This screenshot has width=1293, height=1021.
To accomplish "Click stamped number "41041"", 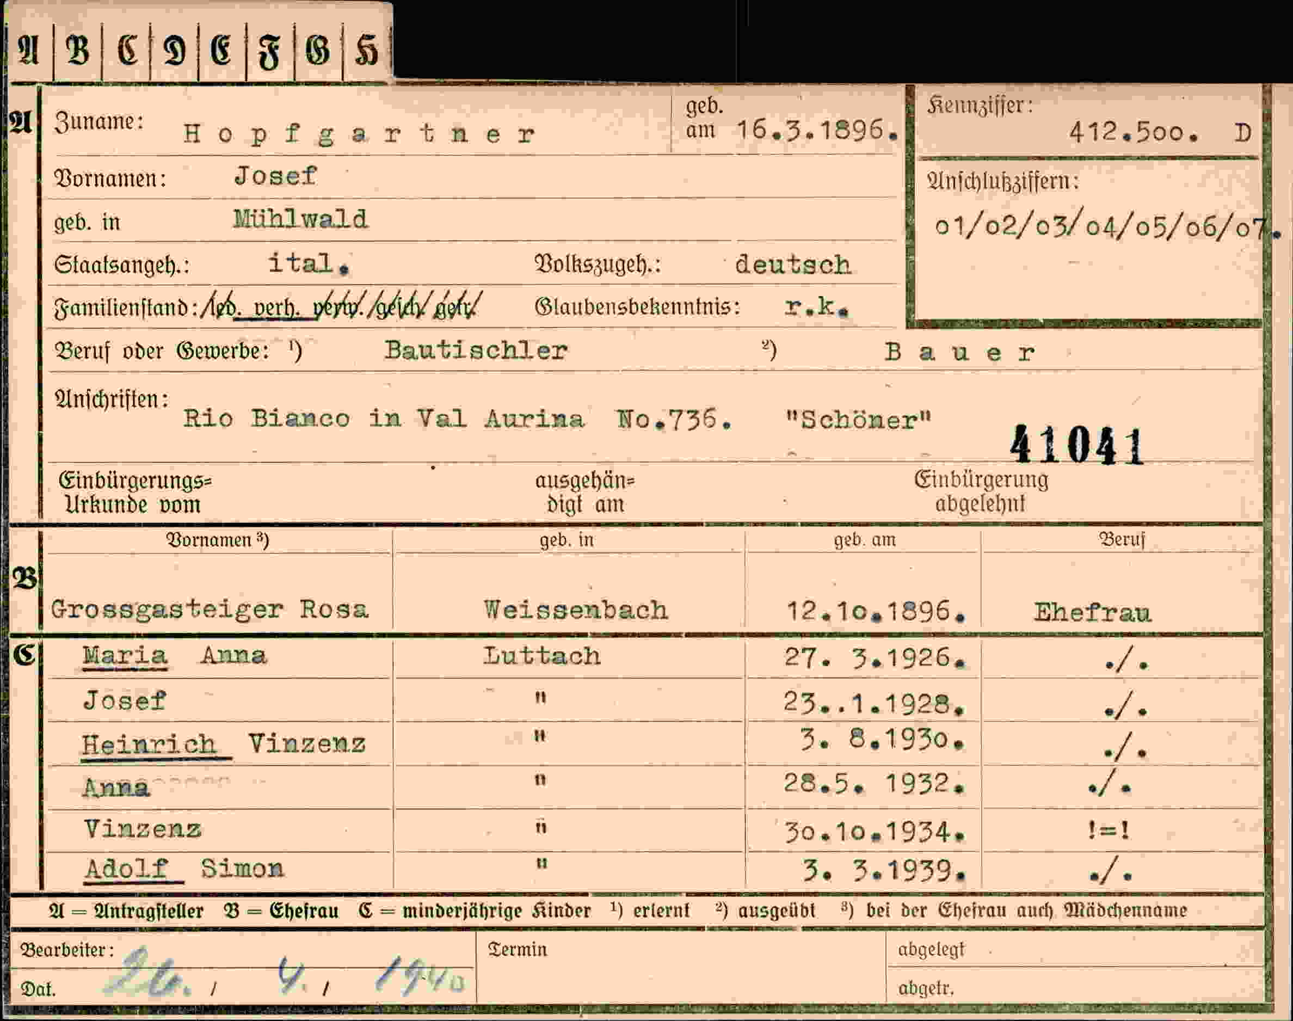I will pyautogui.click(x=1076, y=445).
